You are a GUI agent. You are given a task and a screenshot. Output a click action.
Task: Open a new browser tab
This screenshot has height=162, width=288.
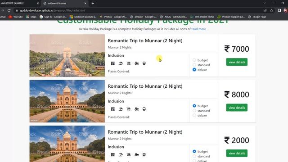pos(93,3)
